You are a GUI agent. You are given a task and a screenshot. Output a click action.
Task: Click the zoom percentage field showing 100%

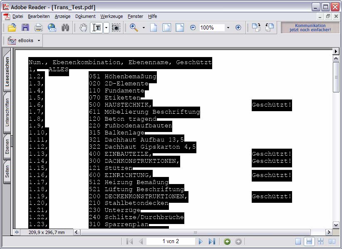click(x=212, y=28)
